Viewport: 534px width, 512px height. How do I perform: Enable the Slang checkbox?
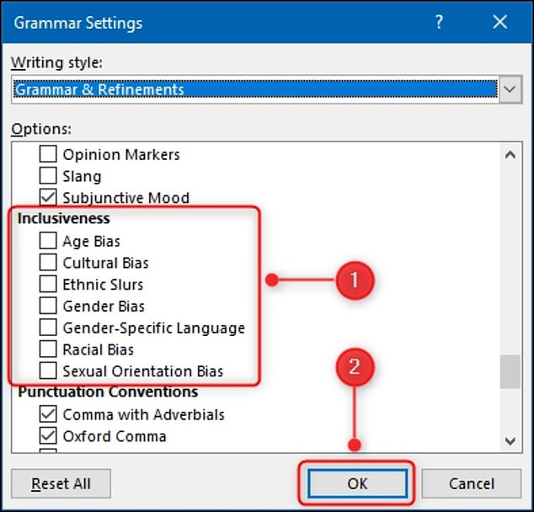click(x=49, y=177)
